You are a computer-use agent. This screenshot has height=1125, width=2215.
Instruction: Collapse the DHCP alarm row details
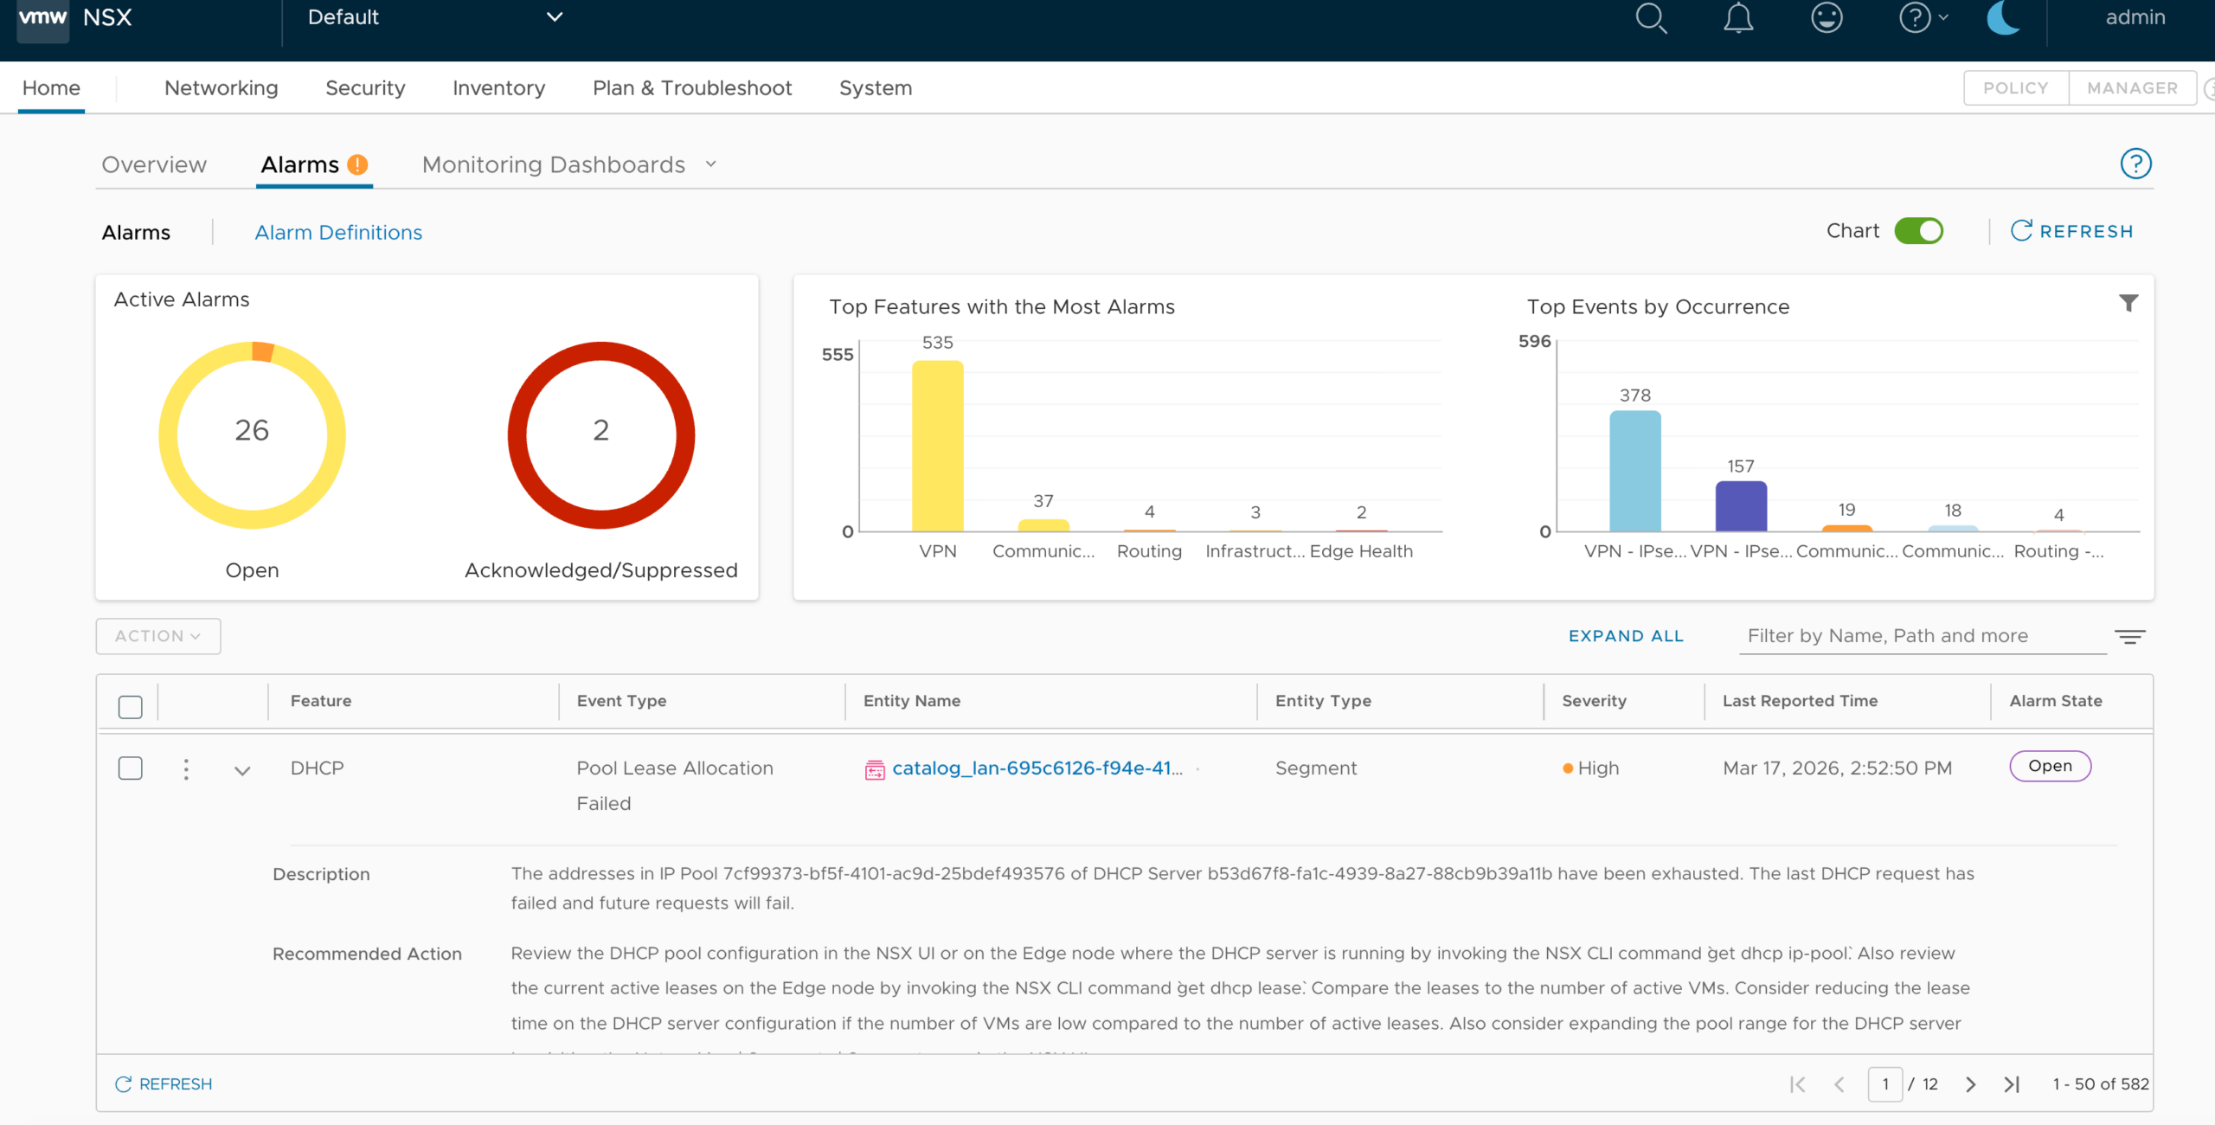pos(242,770)
